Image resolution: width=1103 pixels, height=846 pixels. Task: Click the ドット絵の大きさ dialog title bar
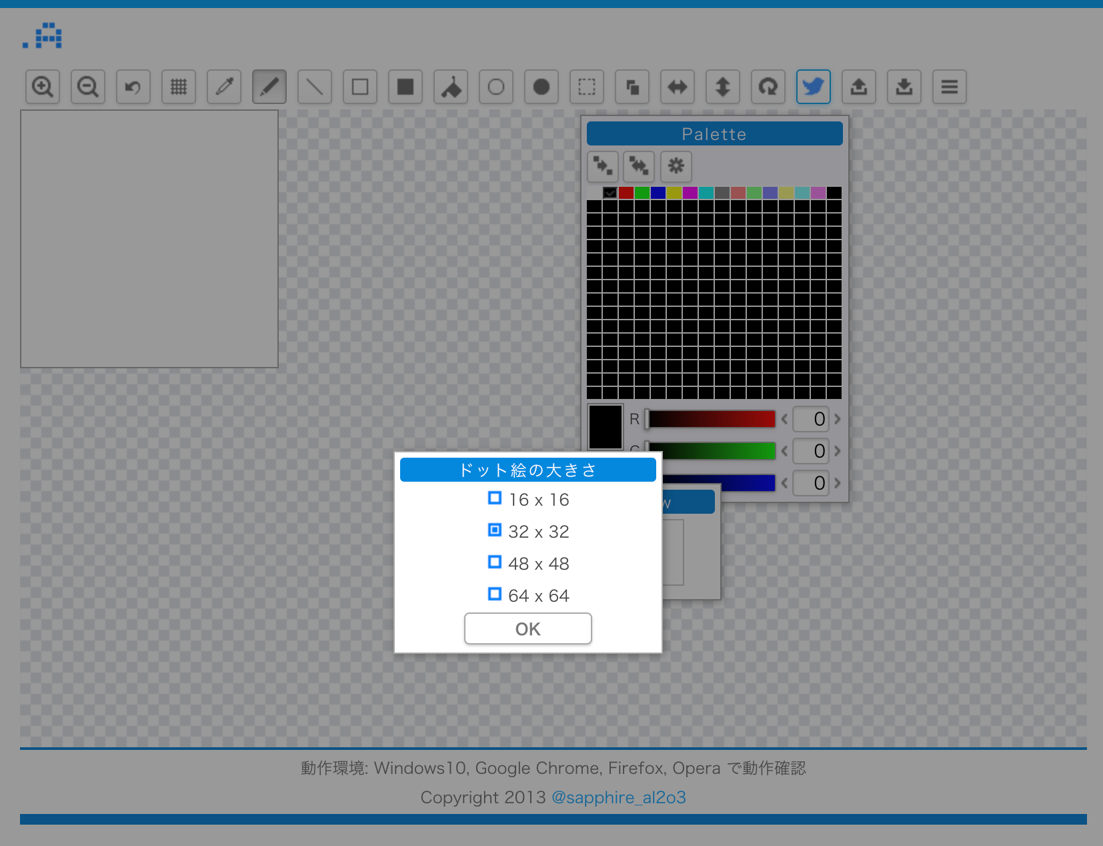(528, 470)
